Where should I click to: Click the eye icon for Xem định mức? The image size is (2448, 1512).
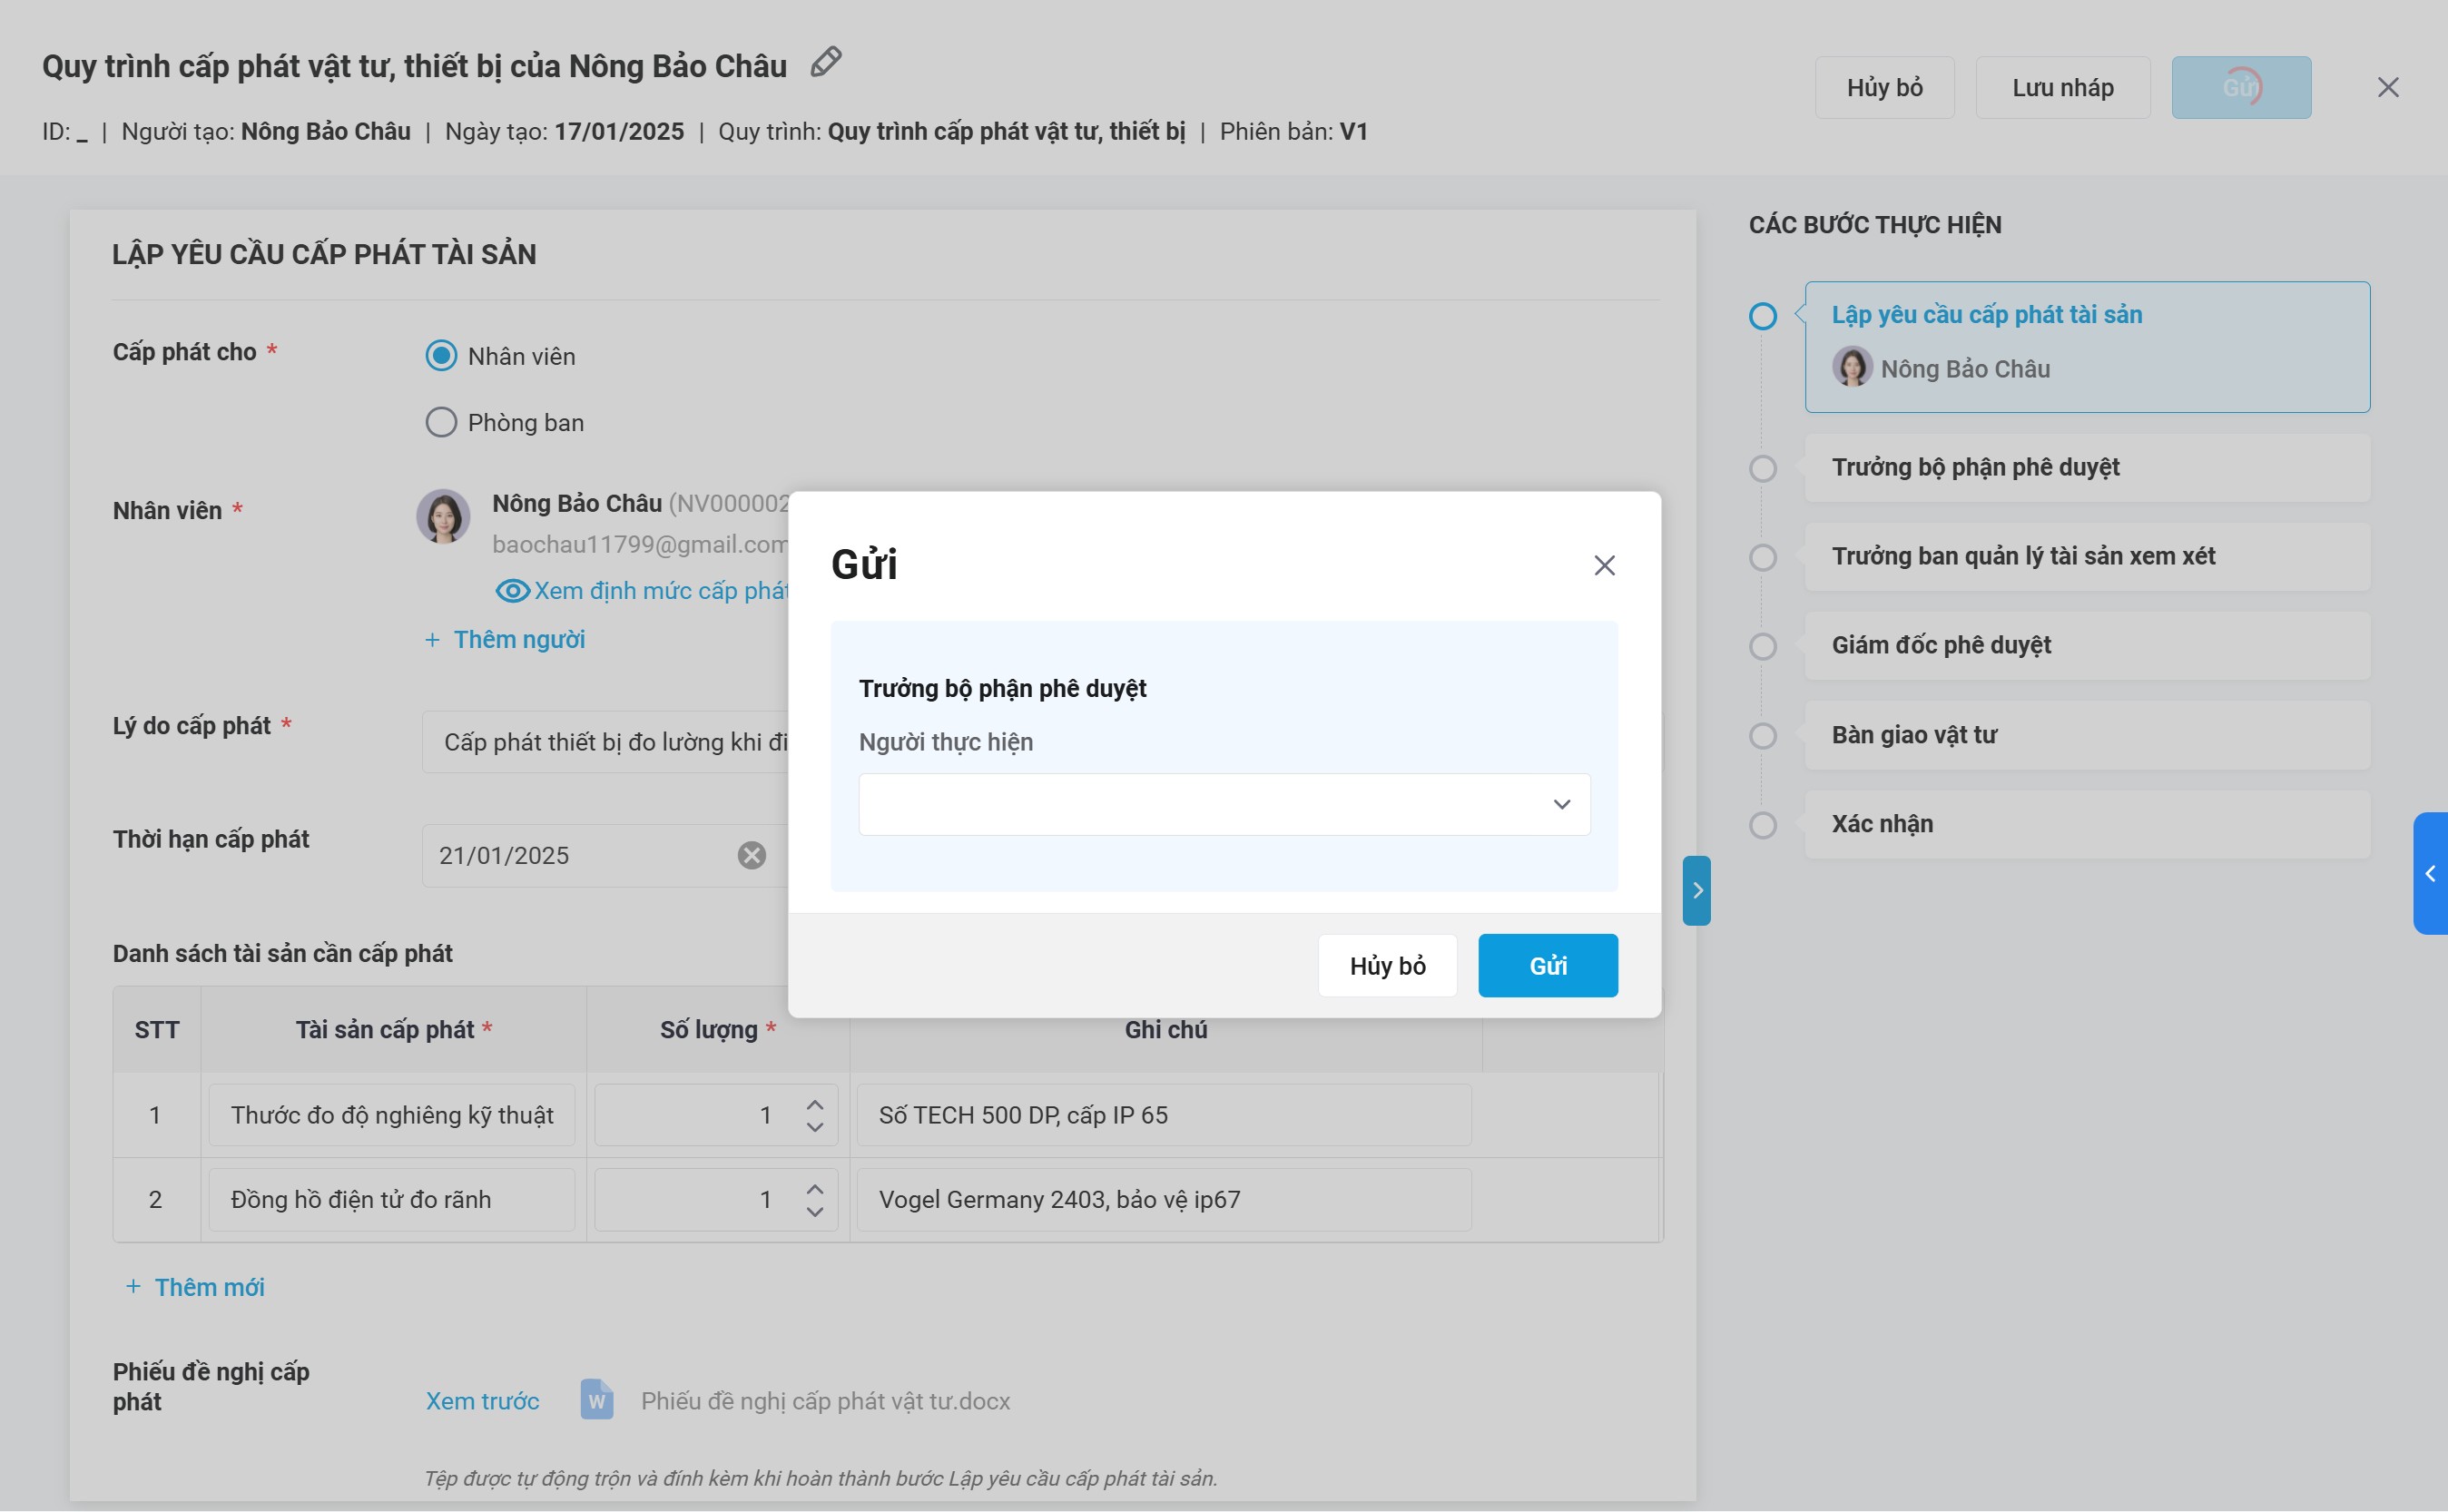click(x=512, y=591)
